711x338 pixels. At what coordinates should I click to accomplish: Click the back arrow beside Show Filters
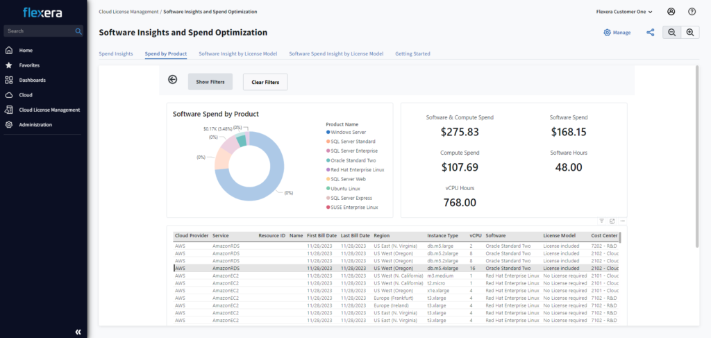click(173, 80)
